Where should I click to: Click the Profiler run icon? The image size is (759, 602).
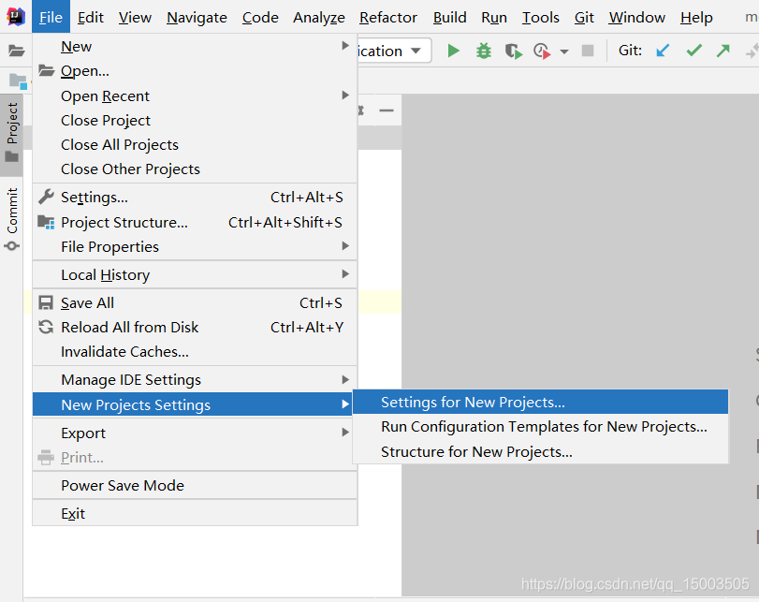coord(542,51)
